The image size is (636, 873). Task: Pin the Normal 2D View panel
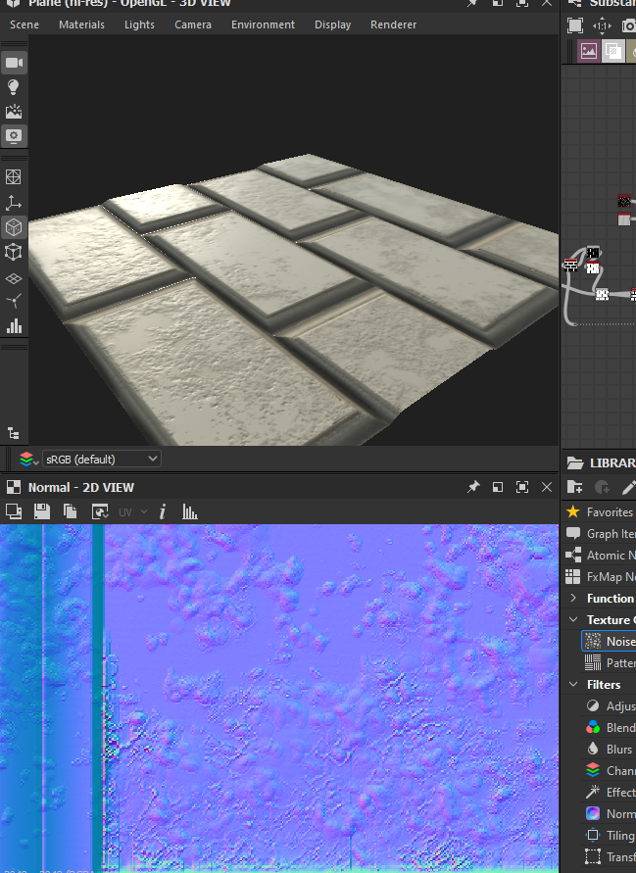pos(472,487)
